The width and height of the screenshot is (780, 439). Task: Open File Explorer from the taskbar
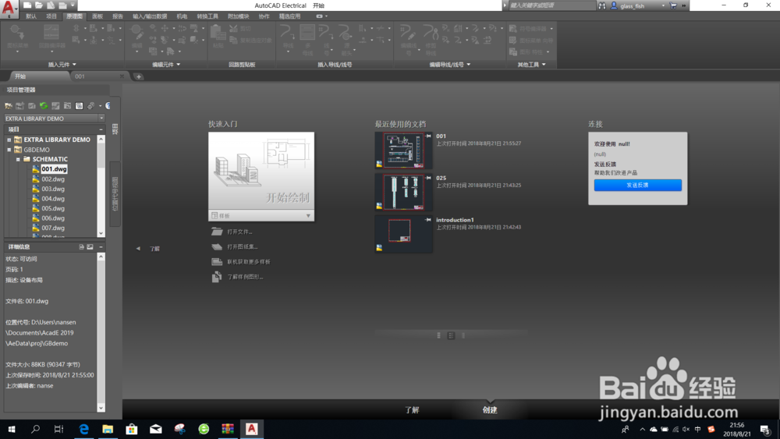point(108,429)
